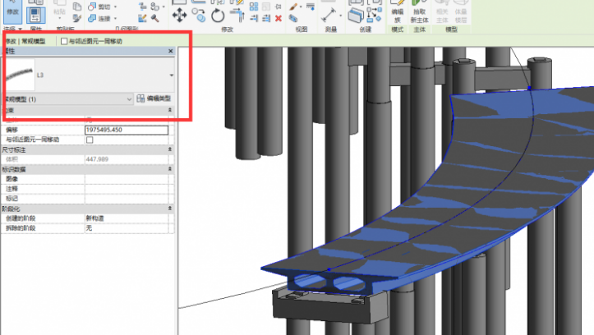Open the 连接 dropdown arrow

115,18
